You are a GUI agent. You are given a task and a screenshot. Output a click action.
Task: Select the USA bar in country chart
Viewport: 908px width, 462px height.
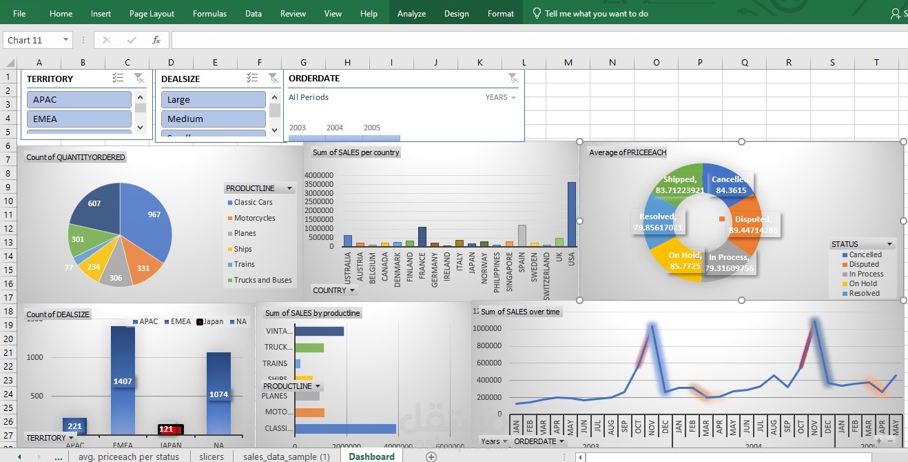[571, 214]
